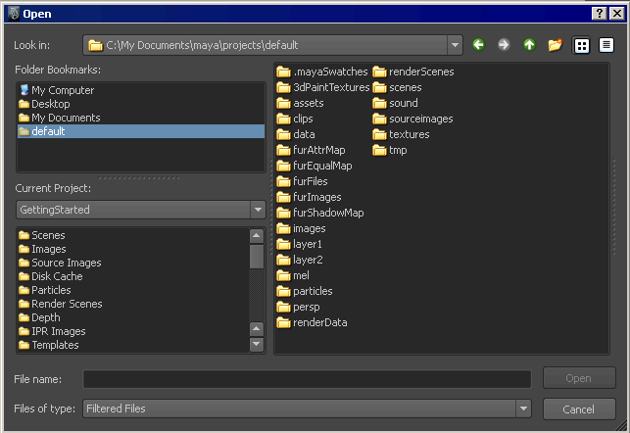Click project list scrollbar bottom down arrow

[x=257, y=344]
